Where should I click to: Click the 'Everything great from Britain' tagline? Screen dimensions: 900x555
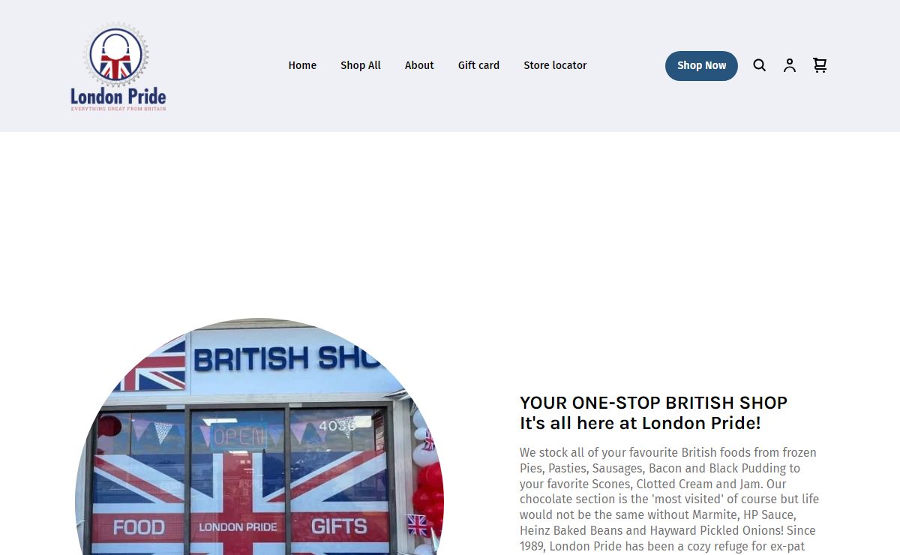point(118,109)
